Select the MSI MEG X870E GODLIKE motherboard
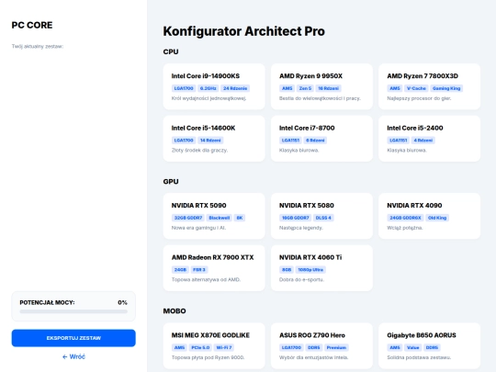This screenshot has height=372, width=496. click(214, 345)
